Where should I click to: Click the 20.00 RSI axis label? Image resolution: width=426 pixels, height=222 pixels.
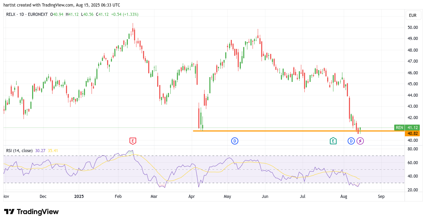(x=413, y=190)
